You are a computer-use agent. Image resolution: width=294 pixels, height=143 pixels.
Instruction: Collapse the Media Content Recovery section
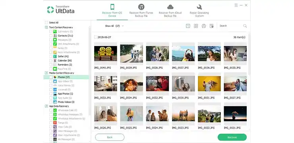pyautogui.click(x=46, y=73)
